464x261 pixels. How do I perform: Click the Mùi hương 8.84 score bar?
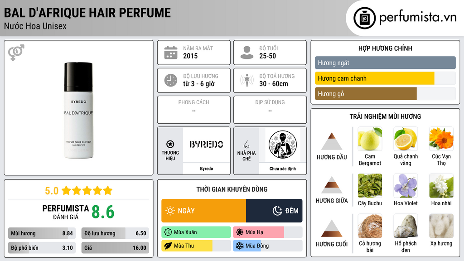[42, 233]
